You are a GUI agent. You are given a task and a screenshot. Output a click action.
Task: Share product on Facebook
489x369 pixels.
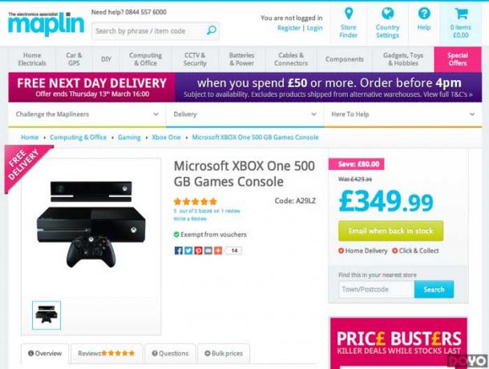[x=179, y=251]
